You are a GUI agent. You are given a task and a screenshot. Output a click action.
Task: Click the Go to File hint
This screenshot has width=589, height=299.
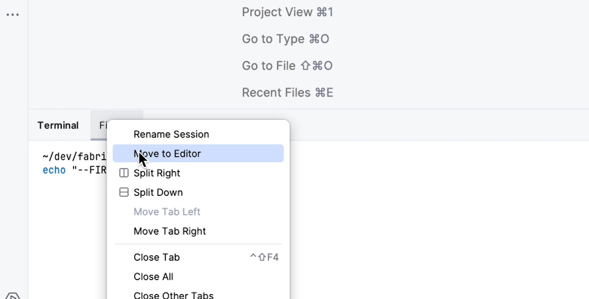[287, 66]
